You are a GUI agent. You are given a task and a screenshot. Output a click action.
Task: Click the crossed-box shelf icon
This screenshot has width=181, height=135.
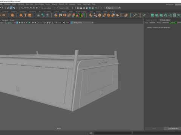[x=122, y=15]
